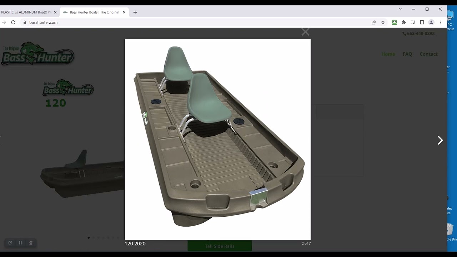
Task: Close the boat image lightbox
Action: (305, 32)
